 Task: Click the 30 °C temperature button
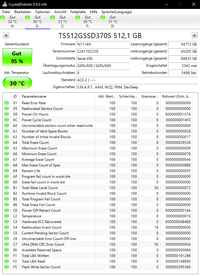17,83
